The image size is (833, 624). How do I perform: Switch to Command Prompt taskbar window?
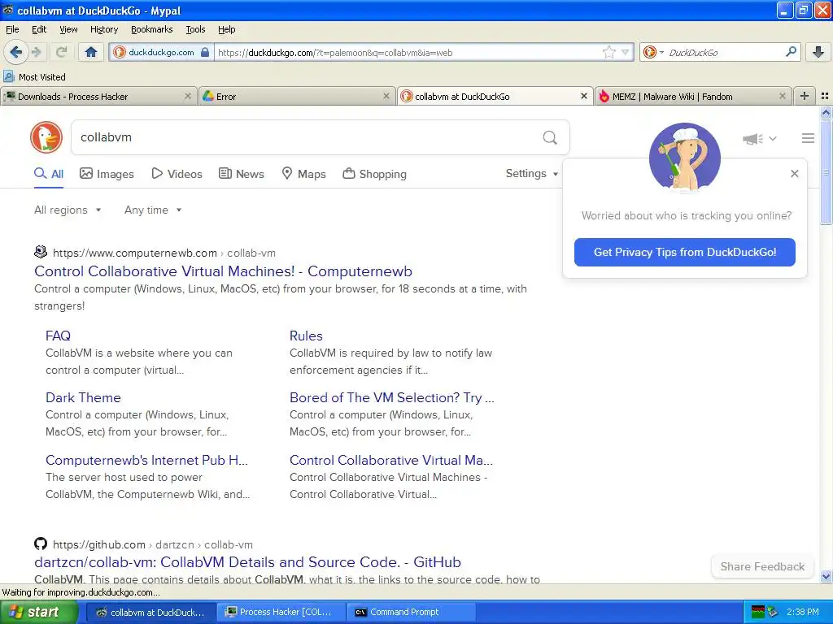pyautogui.click(x=411, y=613)
